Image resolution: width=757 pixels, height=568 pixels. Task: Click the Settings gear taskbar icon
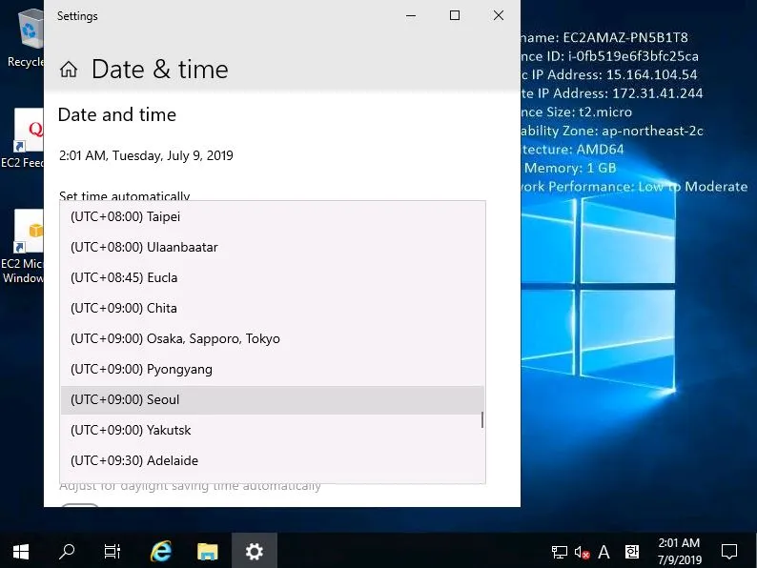click(x=254, y=551)
